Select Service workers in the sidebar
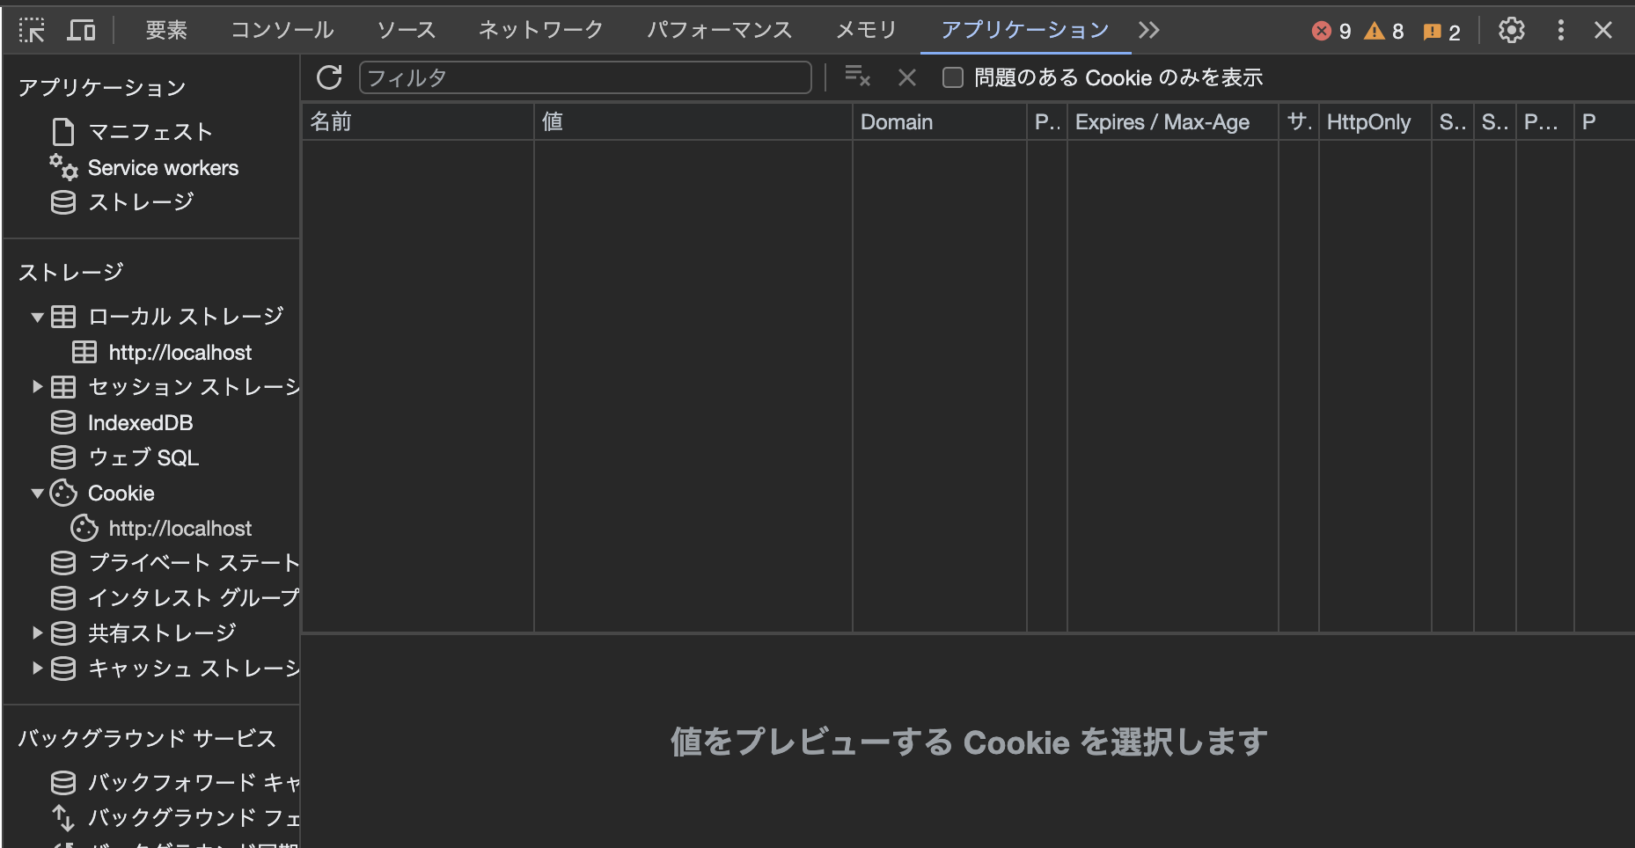 pyautogui.click(x=163, y=167)
